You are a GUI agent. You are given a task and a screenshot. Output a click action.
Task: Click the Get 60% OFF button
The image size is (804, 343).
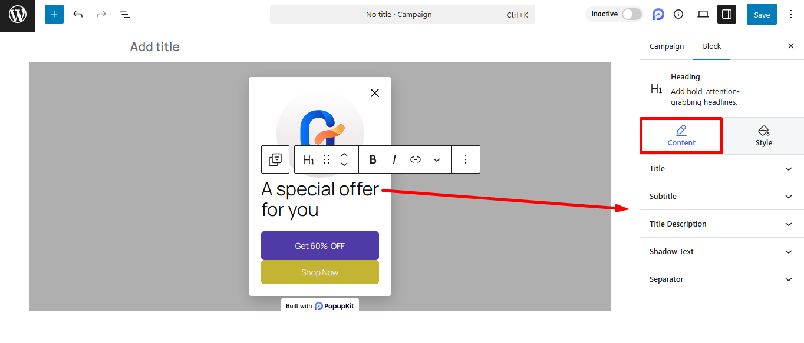coord(319,246)
